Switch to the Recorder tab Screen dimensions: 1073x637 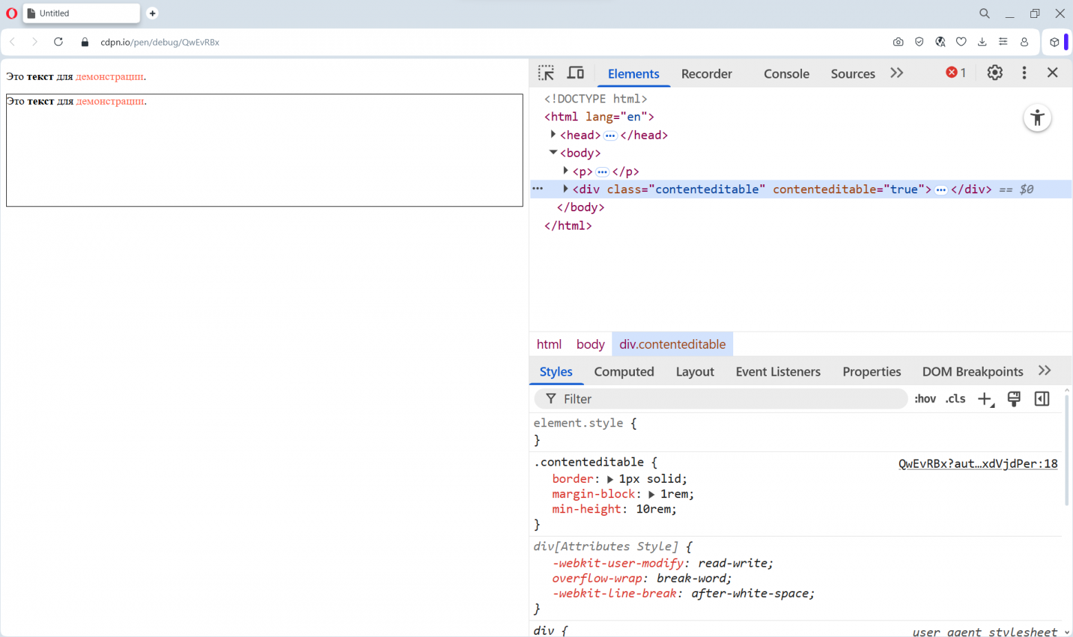pyautogui.click(x=706, y=74)
